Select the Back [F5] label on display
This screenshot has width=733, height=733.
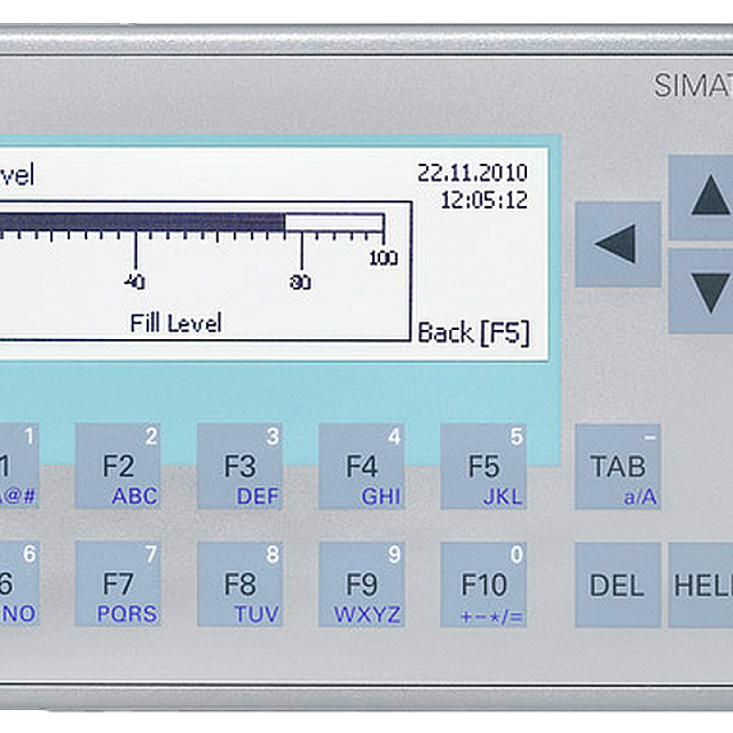[473, 333]
